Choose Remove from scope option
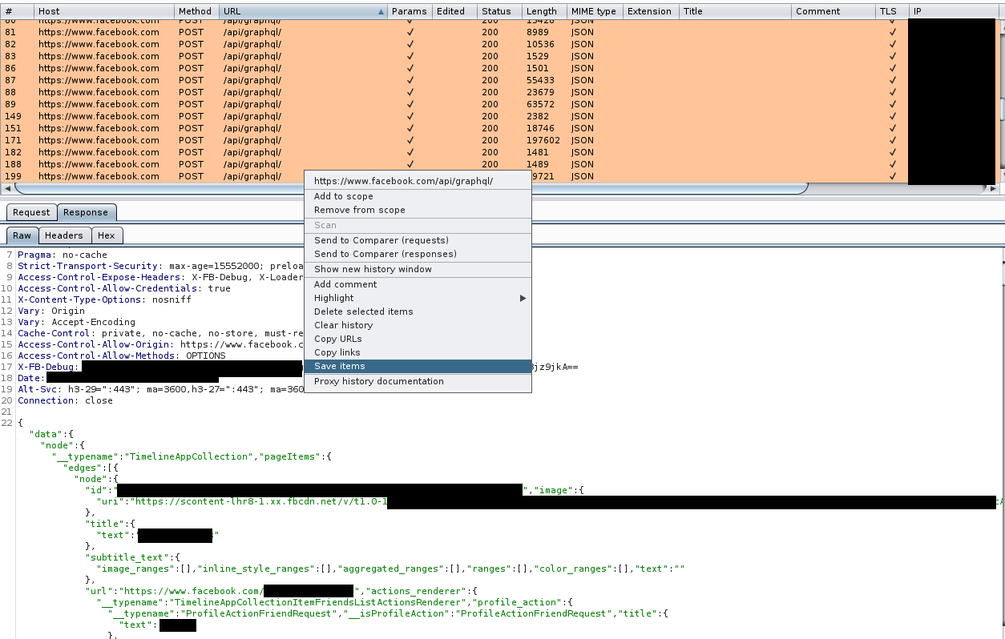Viewport: 1005px width, 639px height. tap(418, 210)
